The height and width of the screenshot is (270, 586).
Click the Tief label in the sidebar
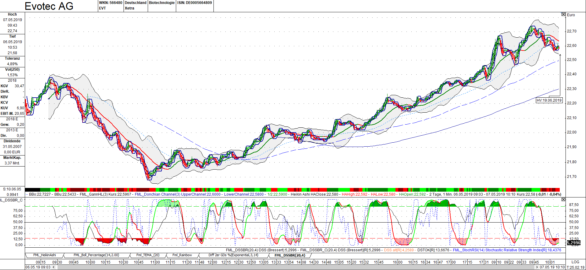point(12,36)
